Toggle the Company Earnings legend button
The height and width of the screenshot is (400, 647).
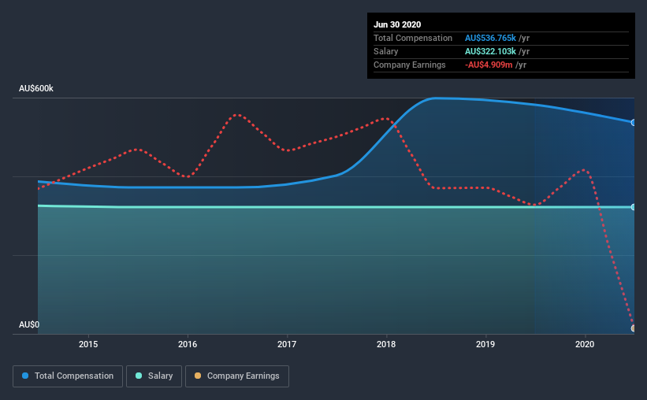[237, 376]
